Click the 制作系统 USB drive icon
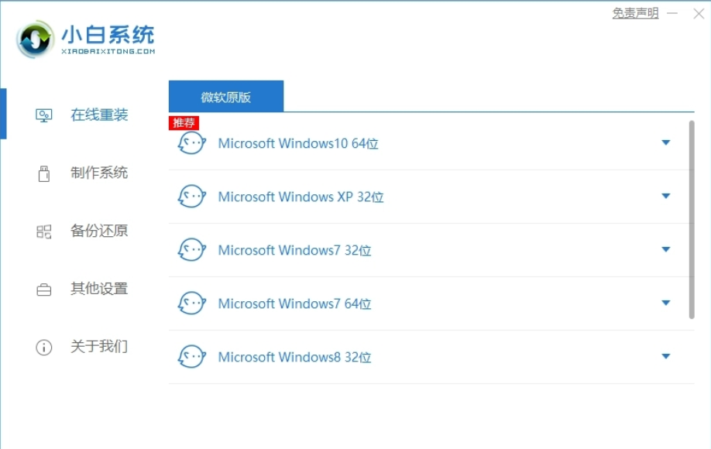The height and width of the screenshot is (449, 711). click(44, 173)
